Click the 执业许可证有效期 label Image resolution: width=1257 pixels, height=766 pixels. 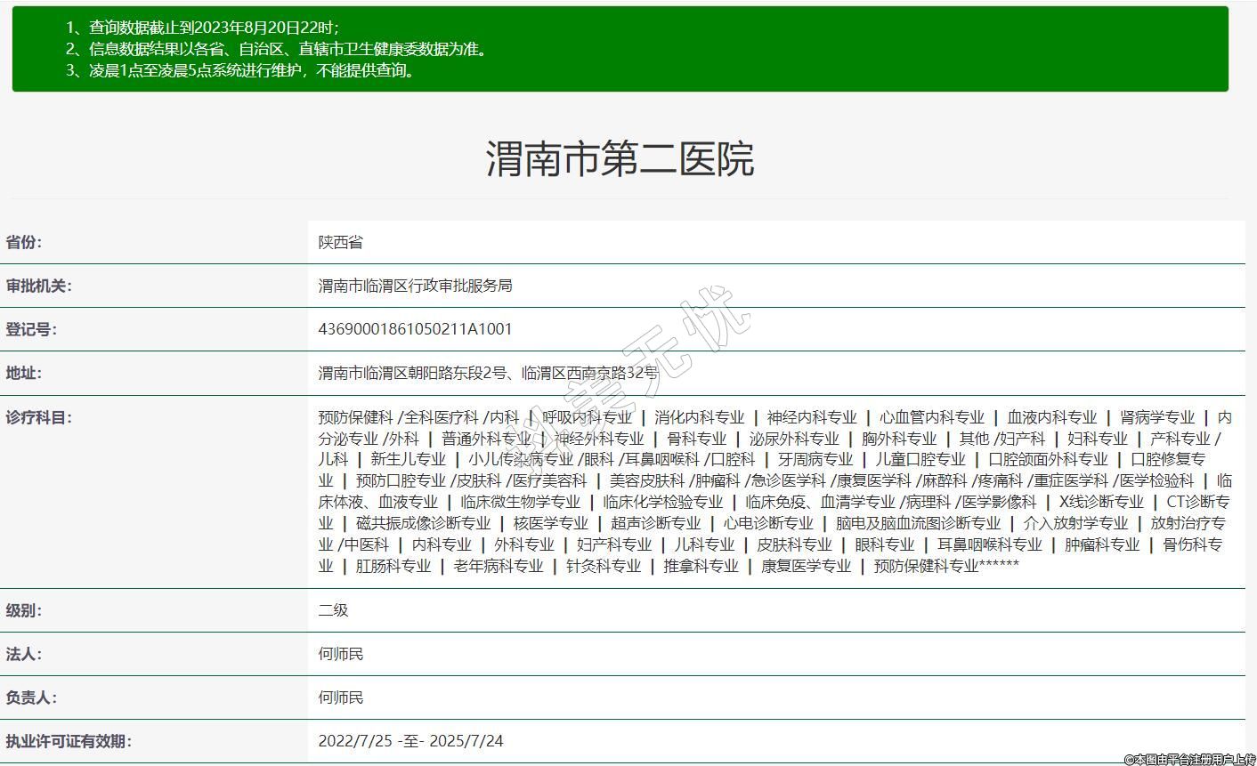coord(68,741)
